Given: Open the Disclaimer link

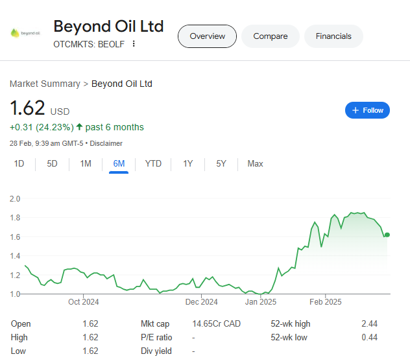Looking at the screenshot, I should [106, 143].
